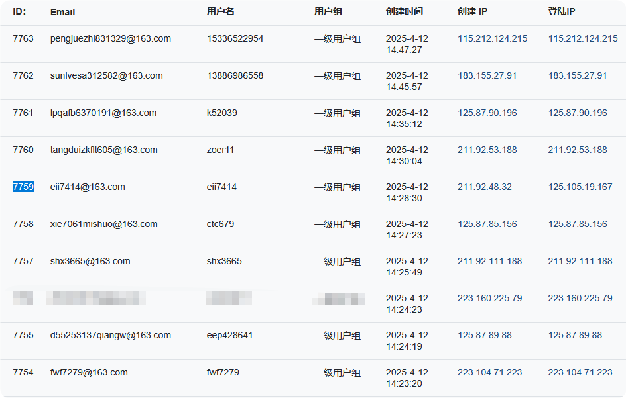Open login IP 211.92.111.188
The height and width of the screenshot is (398, 626).
580,261
